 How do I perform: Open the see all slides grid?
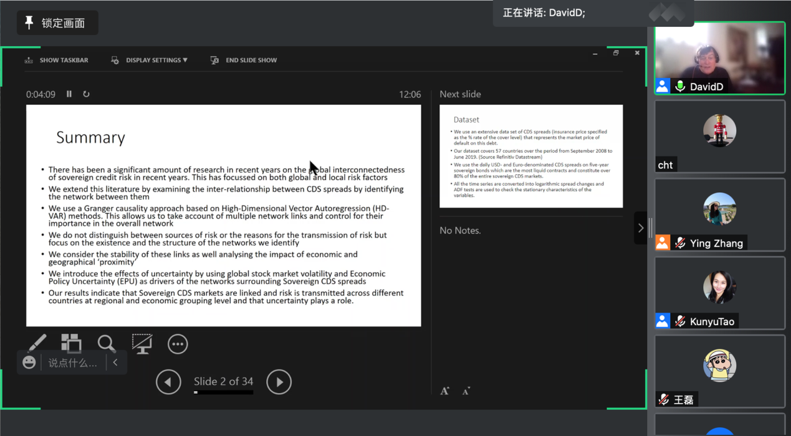coord(71,343)
